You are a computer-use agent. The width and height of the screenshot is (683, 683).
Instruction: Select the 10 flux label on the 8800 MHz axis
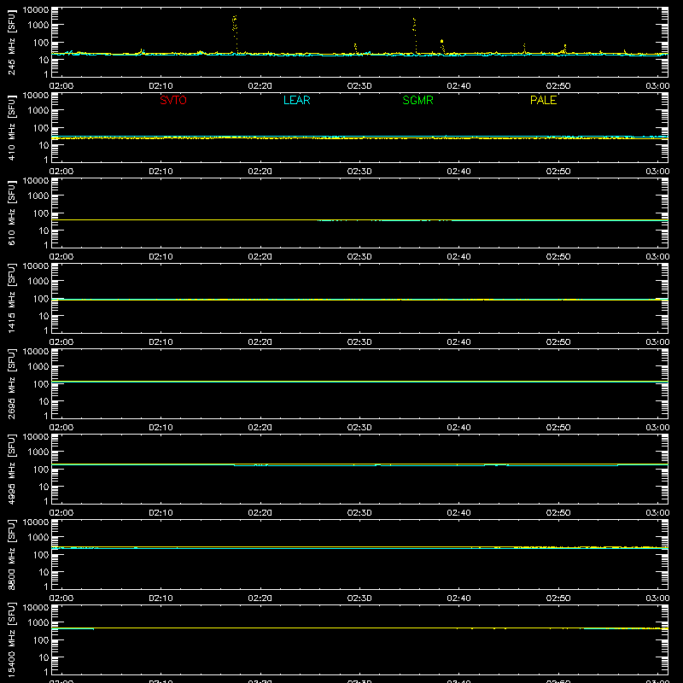(44, 572)
